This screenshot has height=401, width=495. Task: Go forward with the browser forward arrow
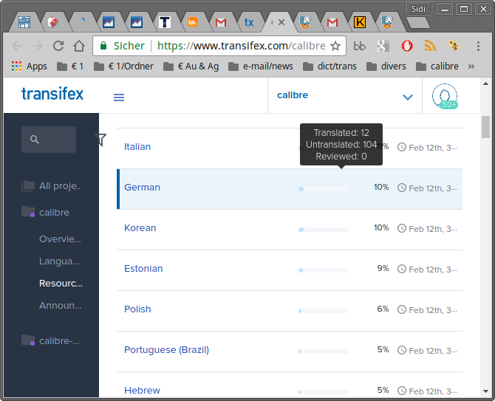pyautogui.click(x=38, y=46)
